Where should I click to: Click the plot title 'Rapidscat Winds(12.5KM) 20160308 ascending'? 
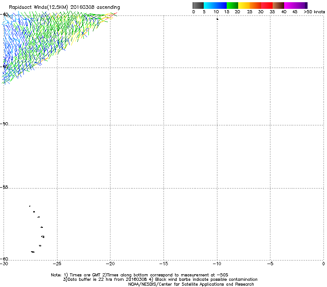pyautogui.click(x=65, y=8)
